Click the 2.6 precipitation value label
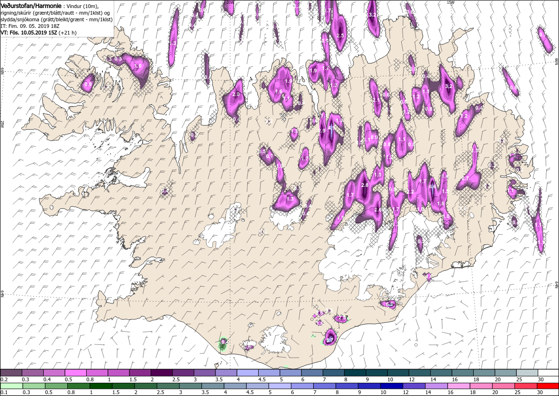The image size is (559, 396). [x=378, y=210]
